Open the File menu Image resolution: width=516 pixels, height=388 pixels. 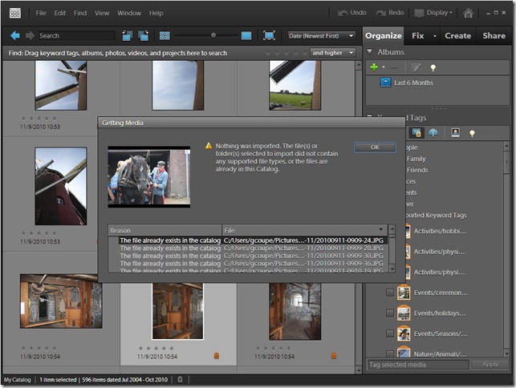(x=41, y=13)
